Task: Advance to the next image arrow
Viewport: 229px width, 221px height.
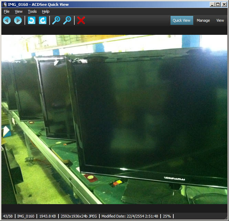Action: pyautogui.click(x=18, y=20)
